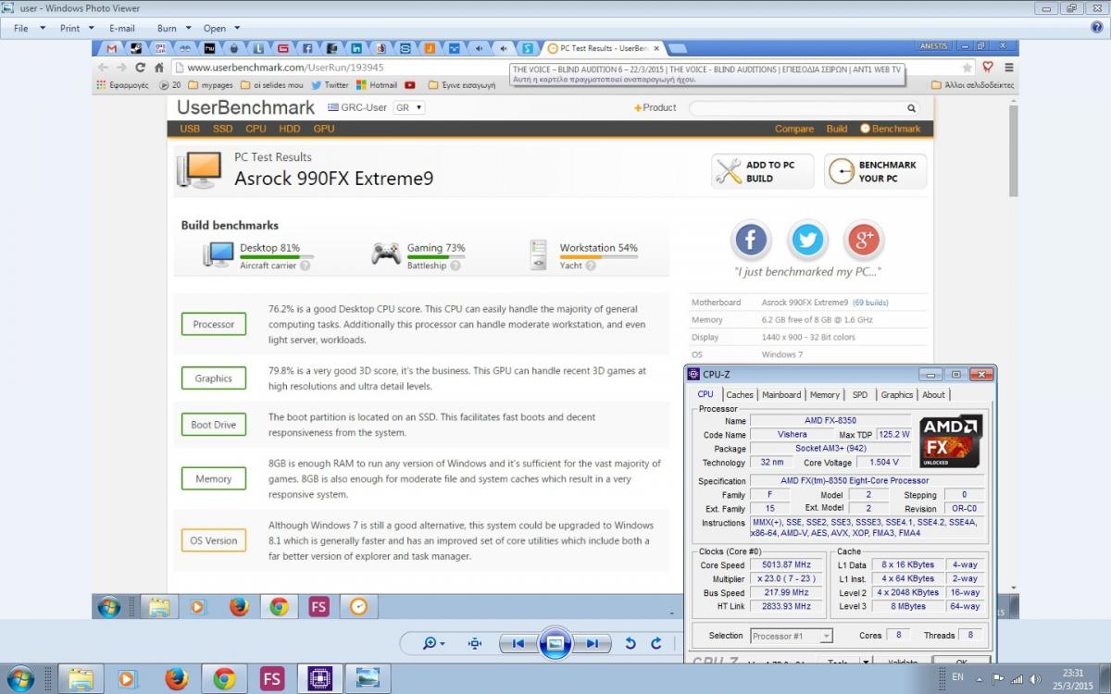Click the Chrome reload button in the screenshot
This screenshot has height=694, width=1111.
pyautogui.click(x=141, y=68)
